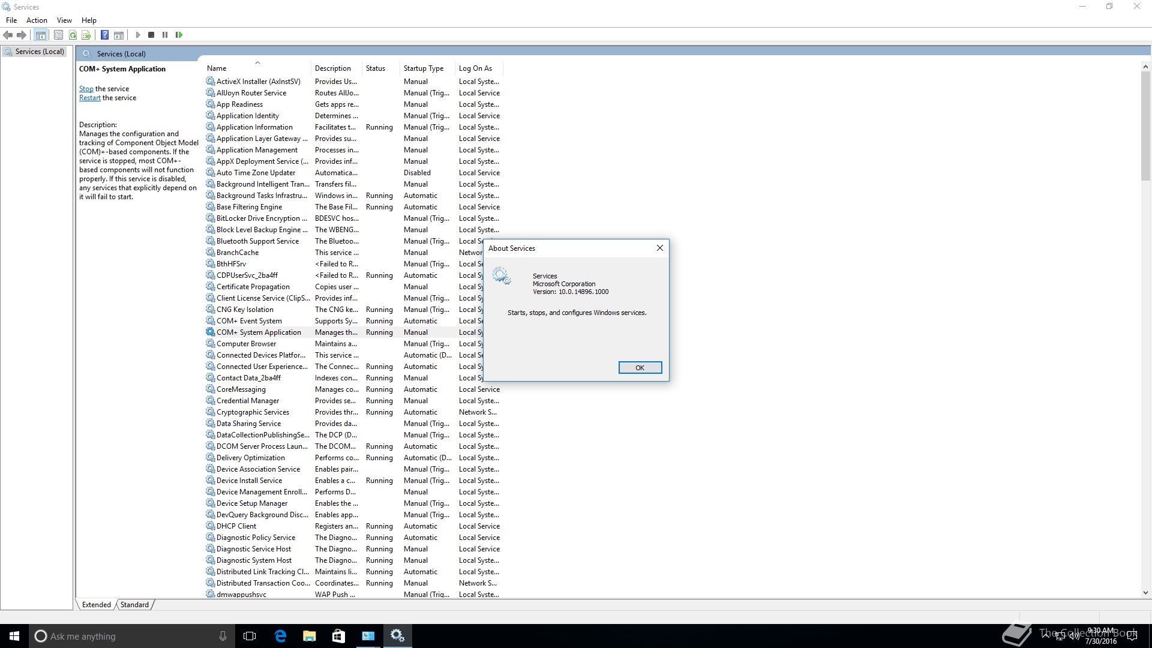
Task: Click OK in About Services dialog
Action: point(640,368)
